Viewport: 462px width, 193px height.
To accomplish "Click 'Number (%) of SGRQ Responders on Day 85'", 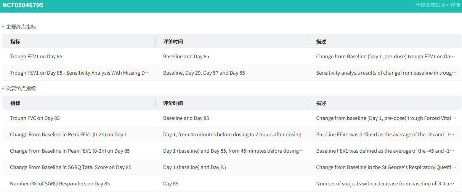I will tap(60, 184).
